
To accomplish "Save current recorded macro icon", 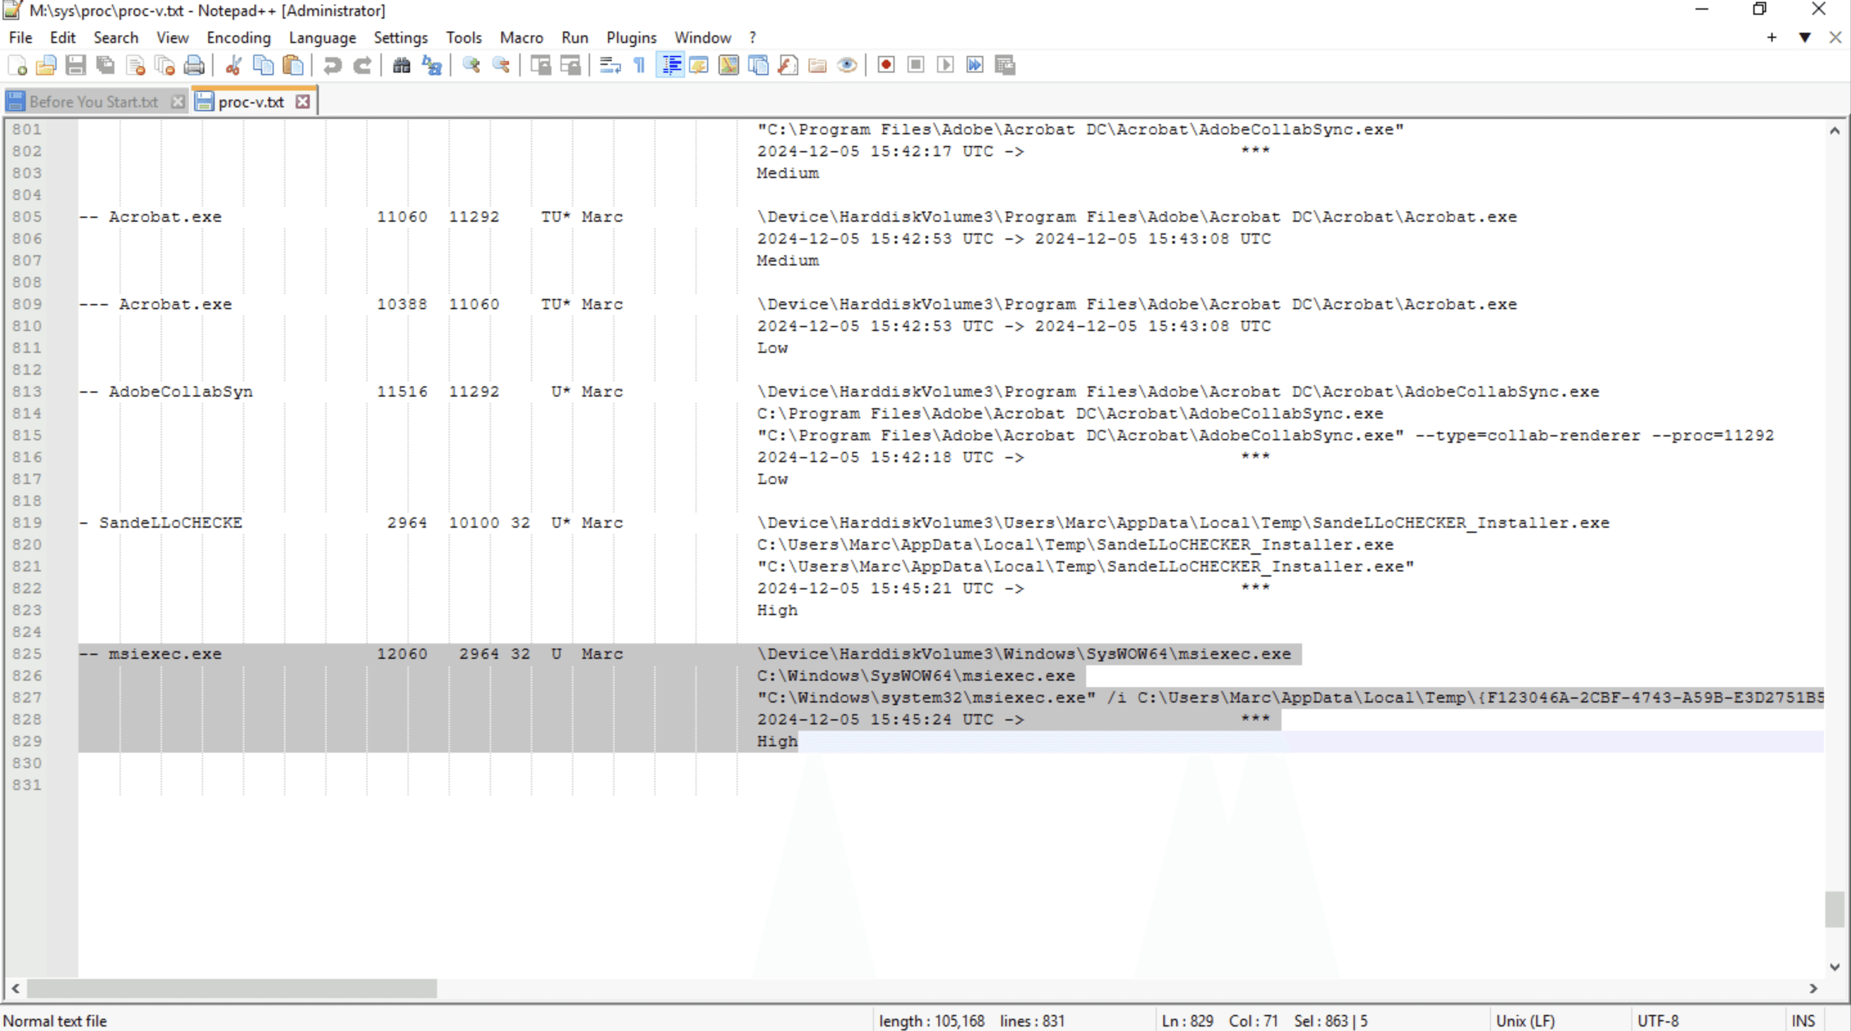I will click(x=1005, y=66).
